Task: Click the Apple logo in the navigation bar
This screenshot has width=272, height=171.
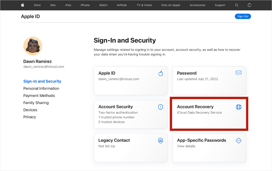Action: [x=22, y=5]
